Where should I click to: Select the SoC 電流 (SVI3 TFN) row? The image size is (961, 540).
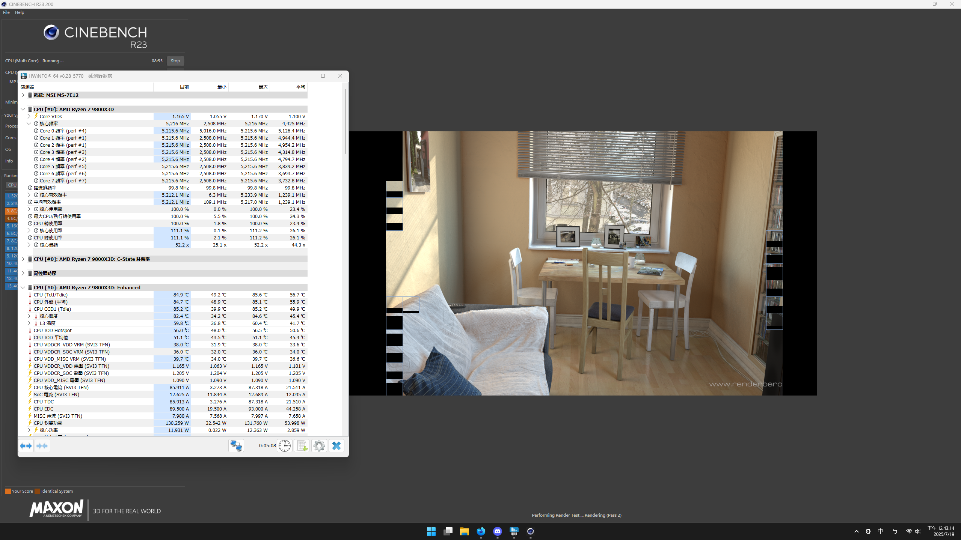pyautogui.click(x=163, y=394)
